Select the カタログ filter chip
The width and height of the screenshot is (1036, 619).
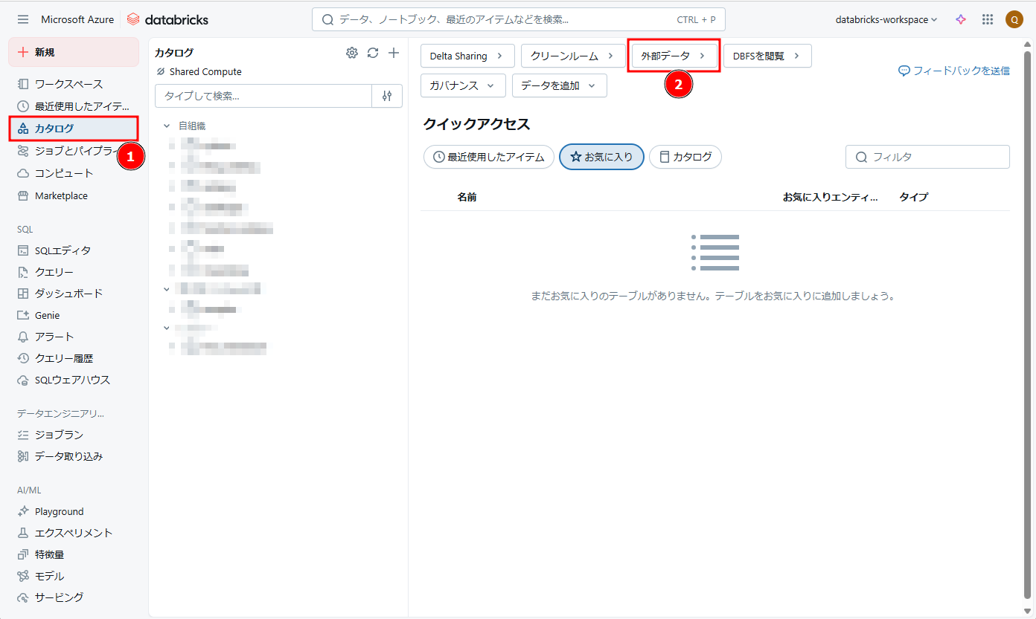click(x=685, y=157)
